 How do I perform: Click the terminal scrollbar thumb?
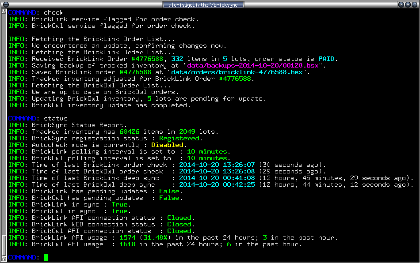[4, 245]
